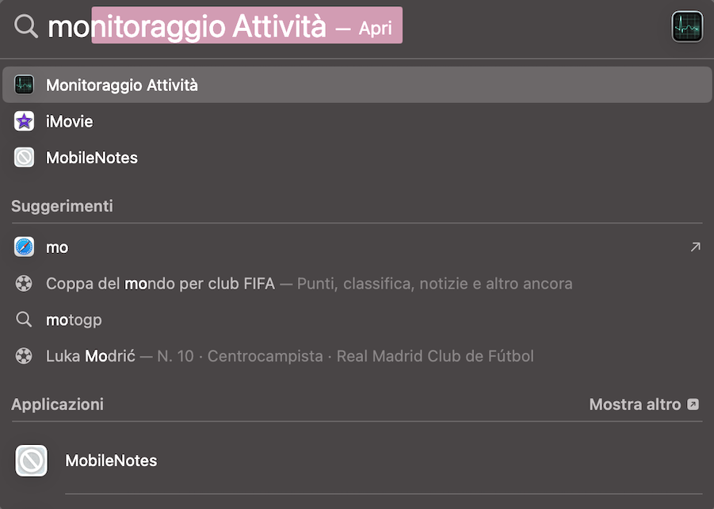Screen dimensions: 714x509
Task: Click the MobileNotes icon under Applicazioni
Action: tap(31, 460)
